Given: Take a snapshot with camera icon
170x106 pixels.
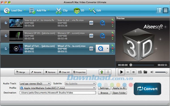Looking at the screenshot, I should (x=140, y=72).
